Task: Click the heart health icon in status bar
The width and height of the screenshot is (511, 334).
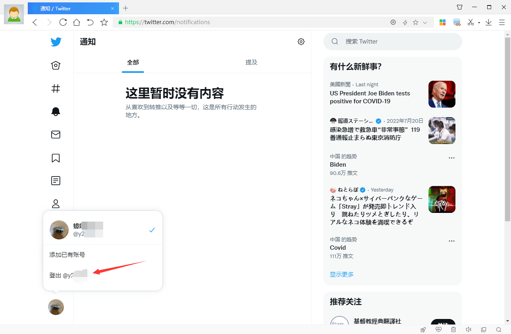Action: coord(438,330)
